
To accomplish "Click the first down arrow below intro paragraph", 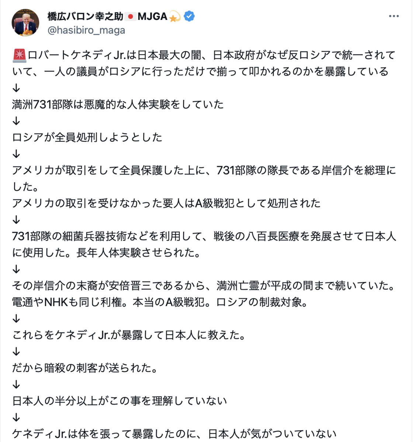I will click(x=16, y=88).
